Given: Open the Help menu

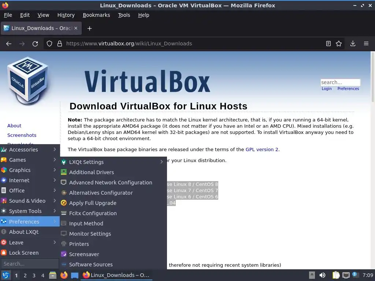Looking at the screenshot, I should point(144,15).
